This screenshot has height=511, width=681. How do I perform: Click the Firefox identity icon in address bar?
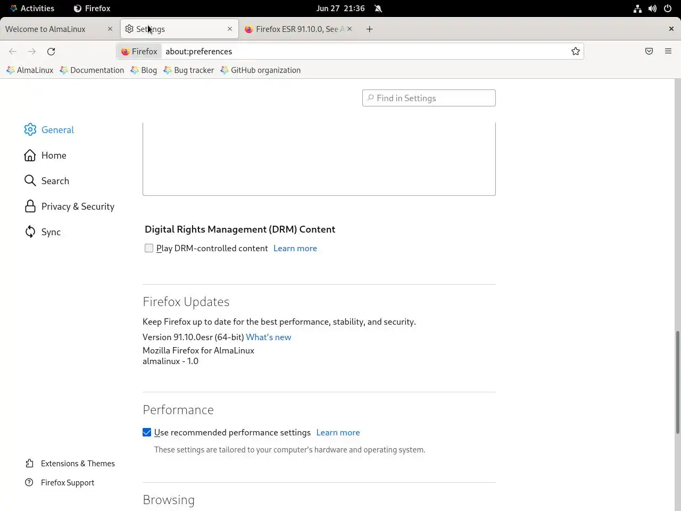point(139,51)
